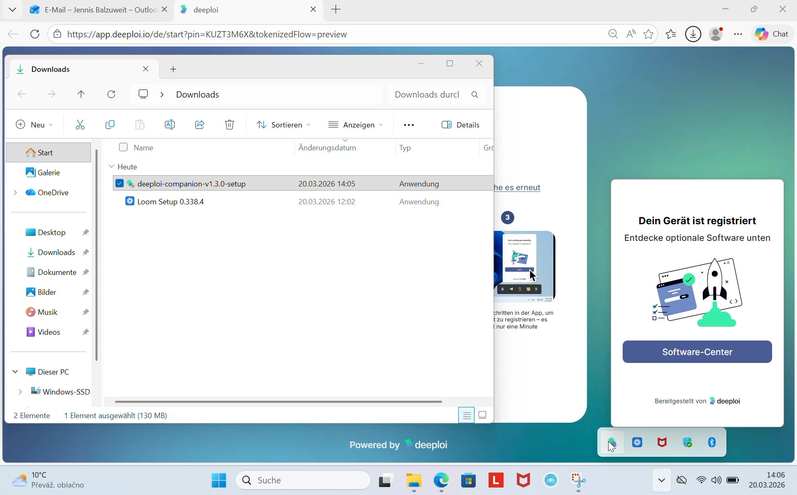Click the Software-Center button
The width and height of the screenshot is (797, 495).
[x=697, y=352]
